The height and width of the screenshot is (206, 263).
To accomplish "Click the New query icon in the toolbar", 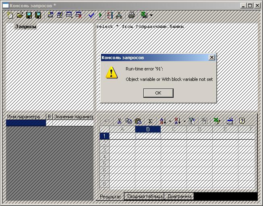I will [x=11, y=15].
